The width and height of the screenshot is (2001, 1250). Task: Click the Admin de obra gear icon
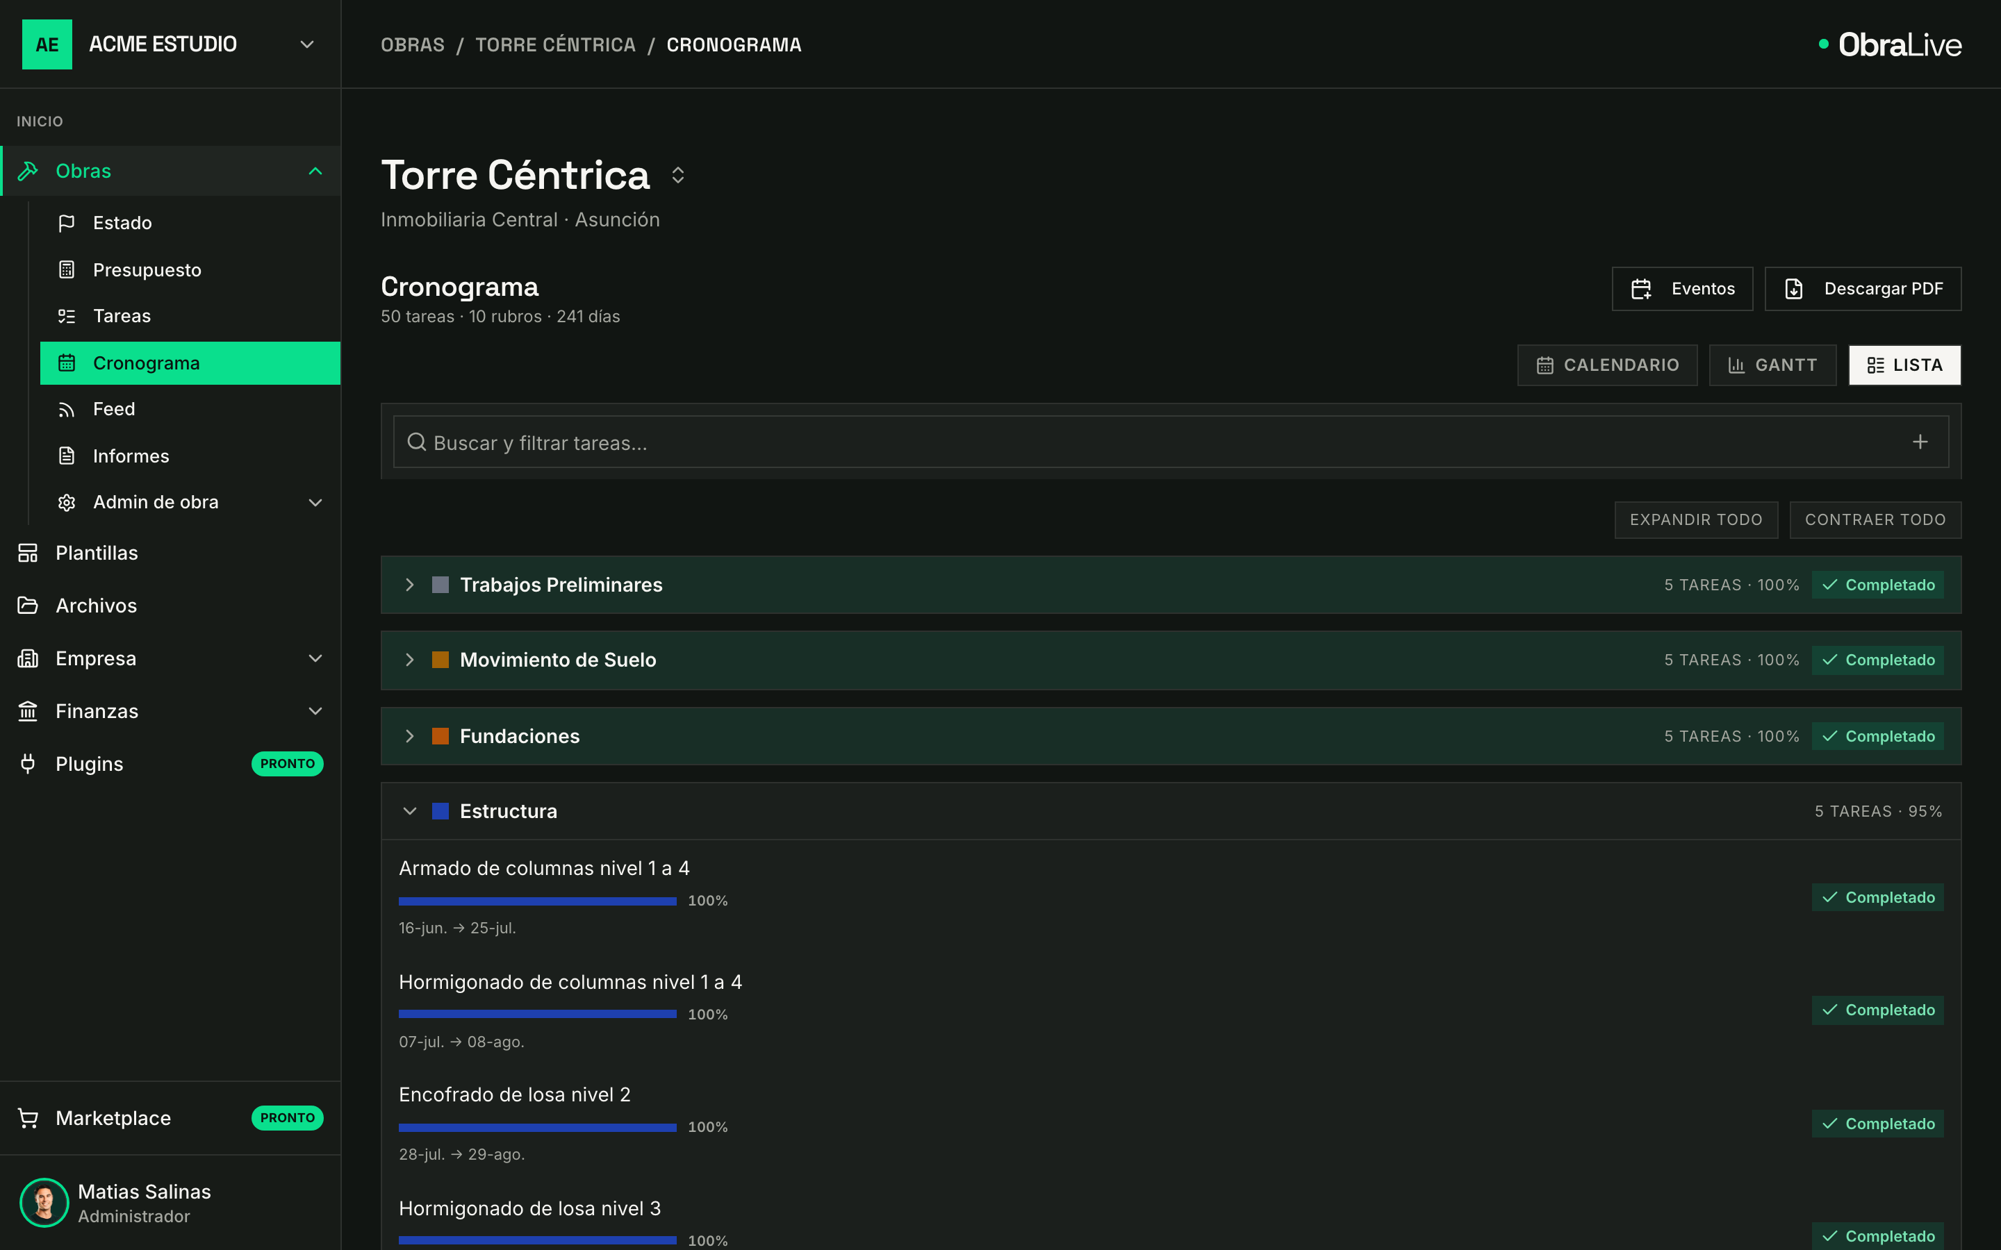67,503
